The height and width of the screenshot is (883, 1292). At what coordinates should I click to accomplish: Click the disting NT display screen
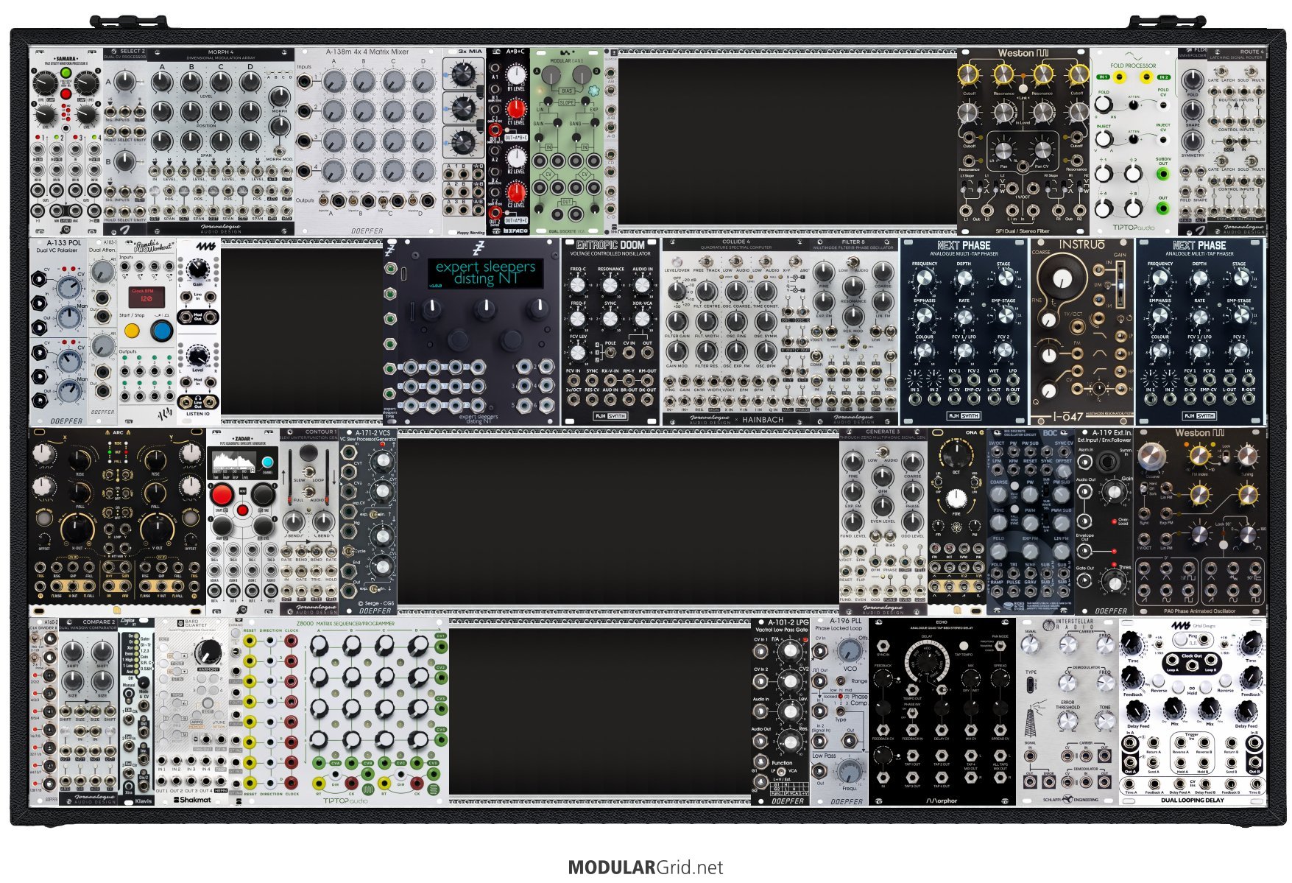point(485,272)
